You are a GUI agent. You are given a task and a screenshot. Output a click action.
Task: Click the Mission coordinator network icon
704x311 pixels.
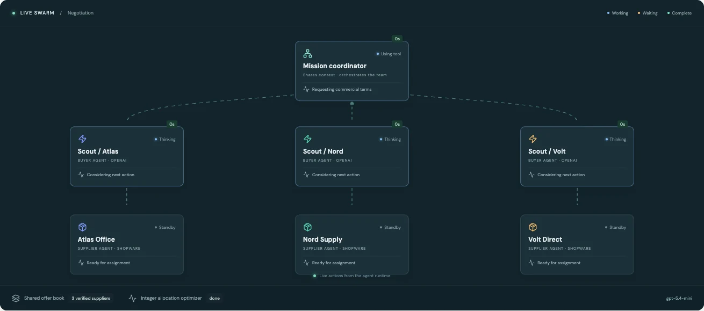307,54
